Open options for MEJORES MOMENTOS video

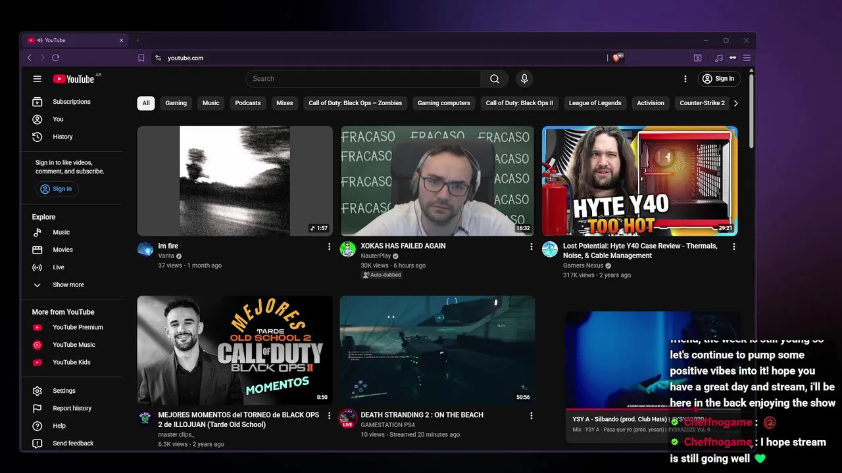(329, 415)
